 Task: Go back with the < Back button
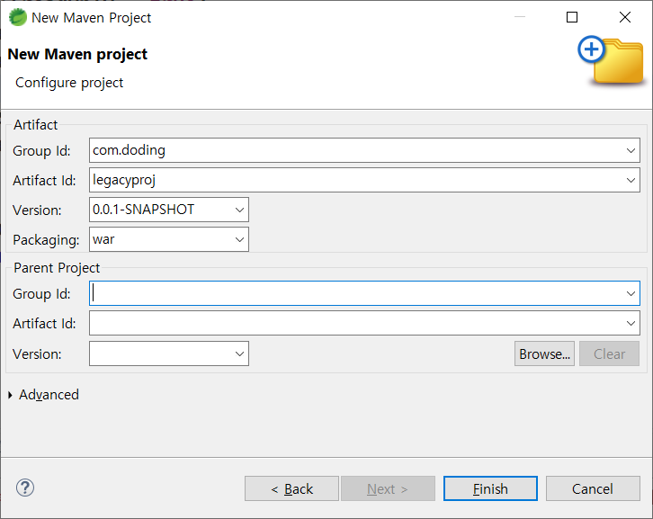pos(292,488)
